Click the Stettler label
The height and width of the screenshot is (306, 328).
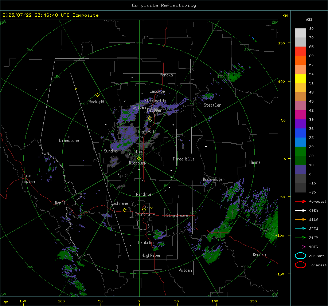(x=212, y=105)
